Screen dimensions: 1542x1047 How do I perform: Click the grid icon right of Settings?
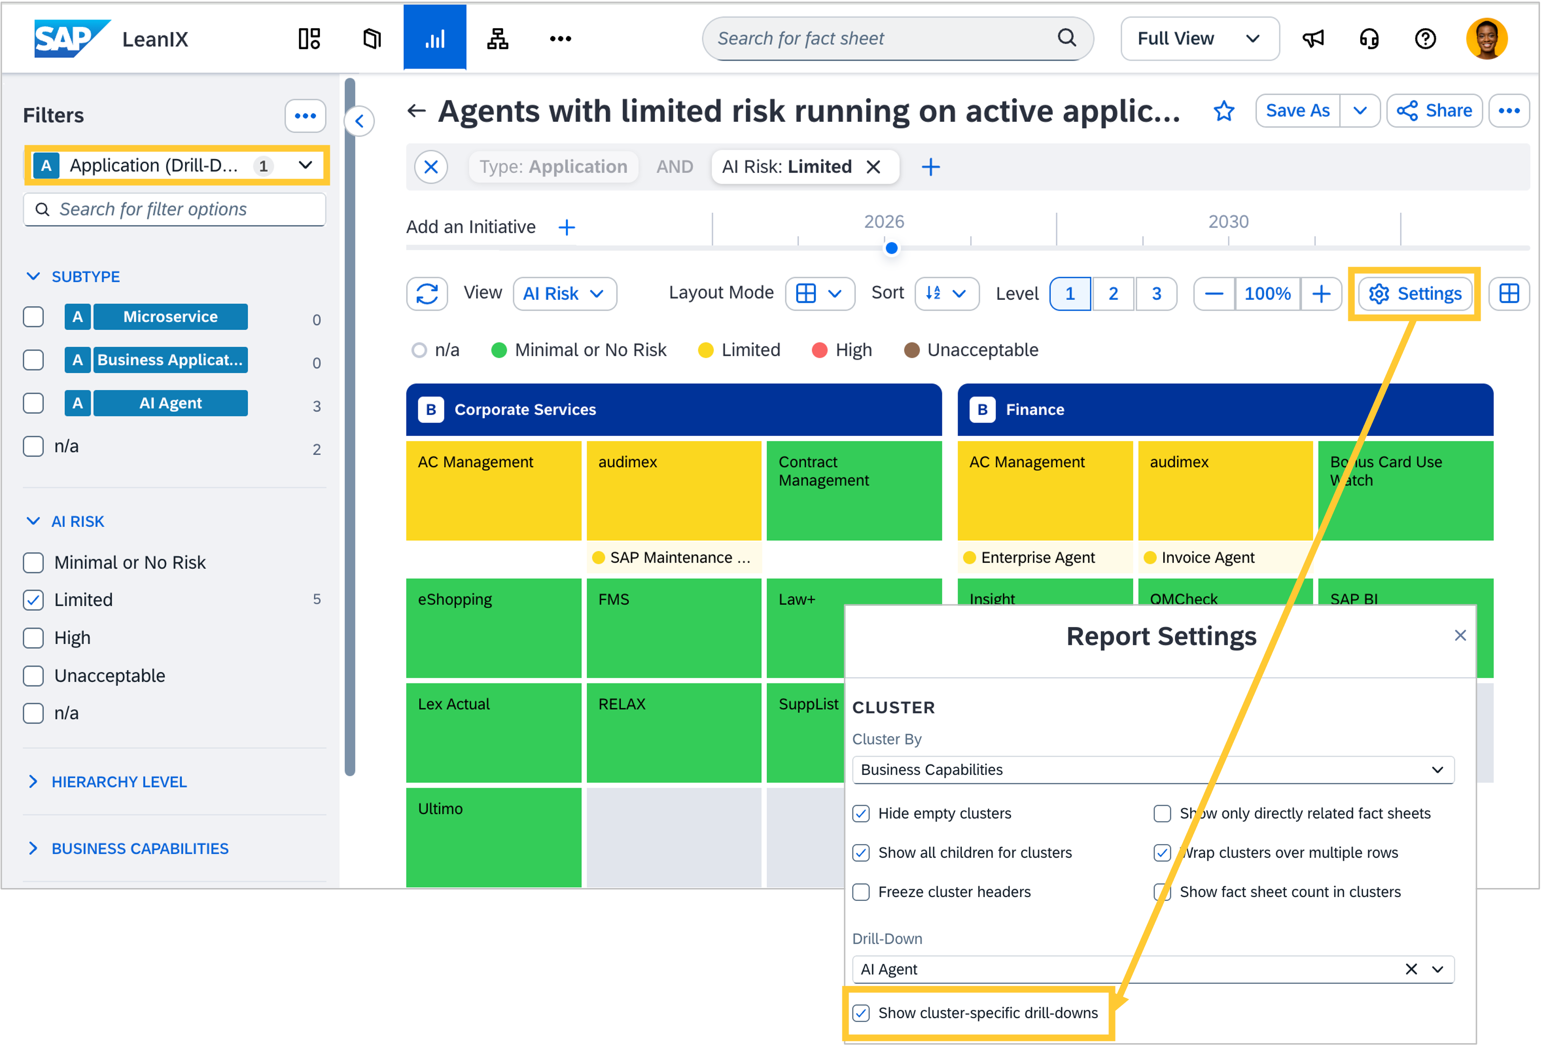click(x=1509, y=293)
